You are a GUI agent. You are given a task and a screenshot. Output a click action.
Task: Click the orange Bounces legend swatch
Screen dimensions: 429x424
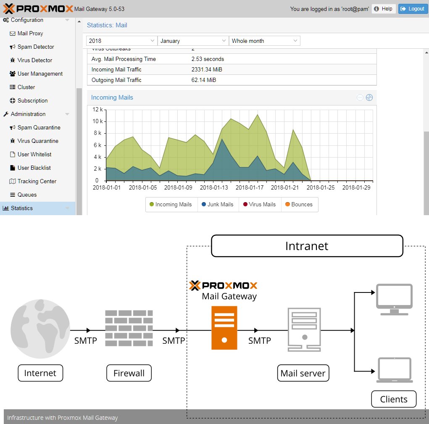point(288,205)
